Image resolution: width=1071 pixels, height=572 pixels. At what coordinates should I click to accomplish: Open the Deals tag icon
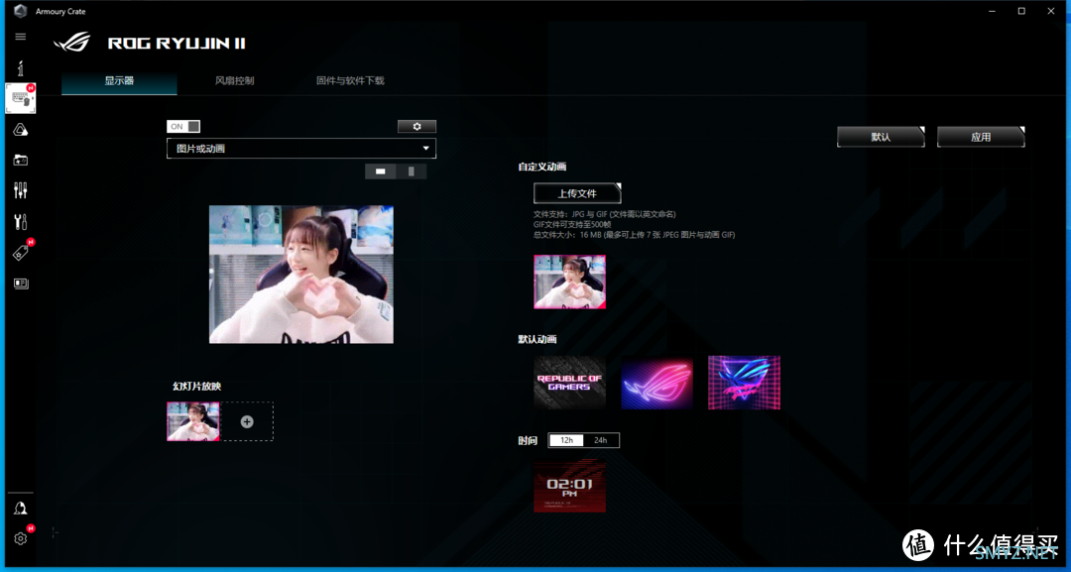click(21, 253)
